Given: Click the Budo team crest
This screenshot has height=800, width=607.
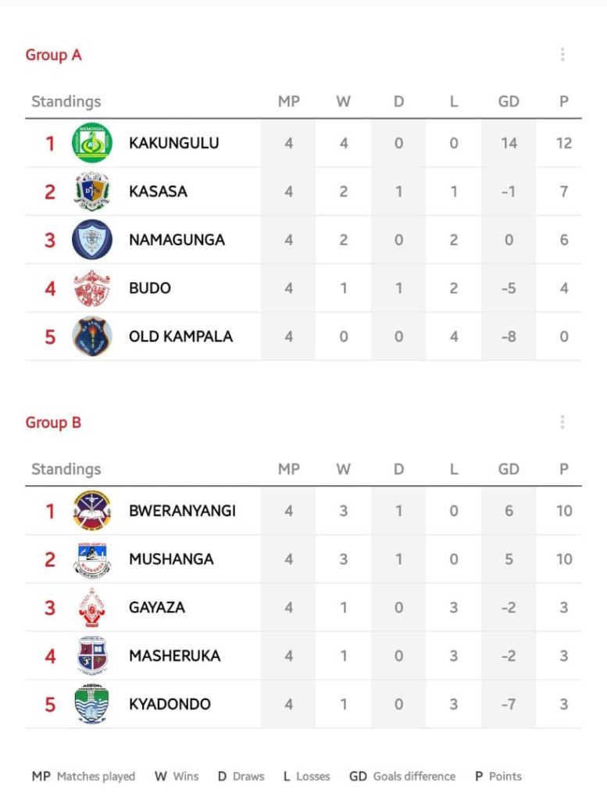Looking at the screenshot, I should [x=92, y=288].
